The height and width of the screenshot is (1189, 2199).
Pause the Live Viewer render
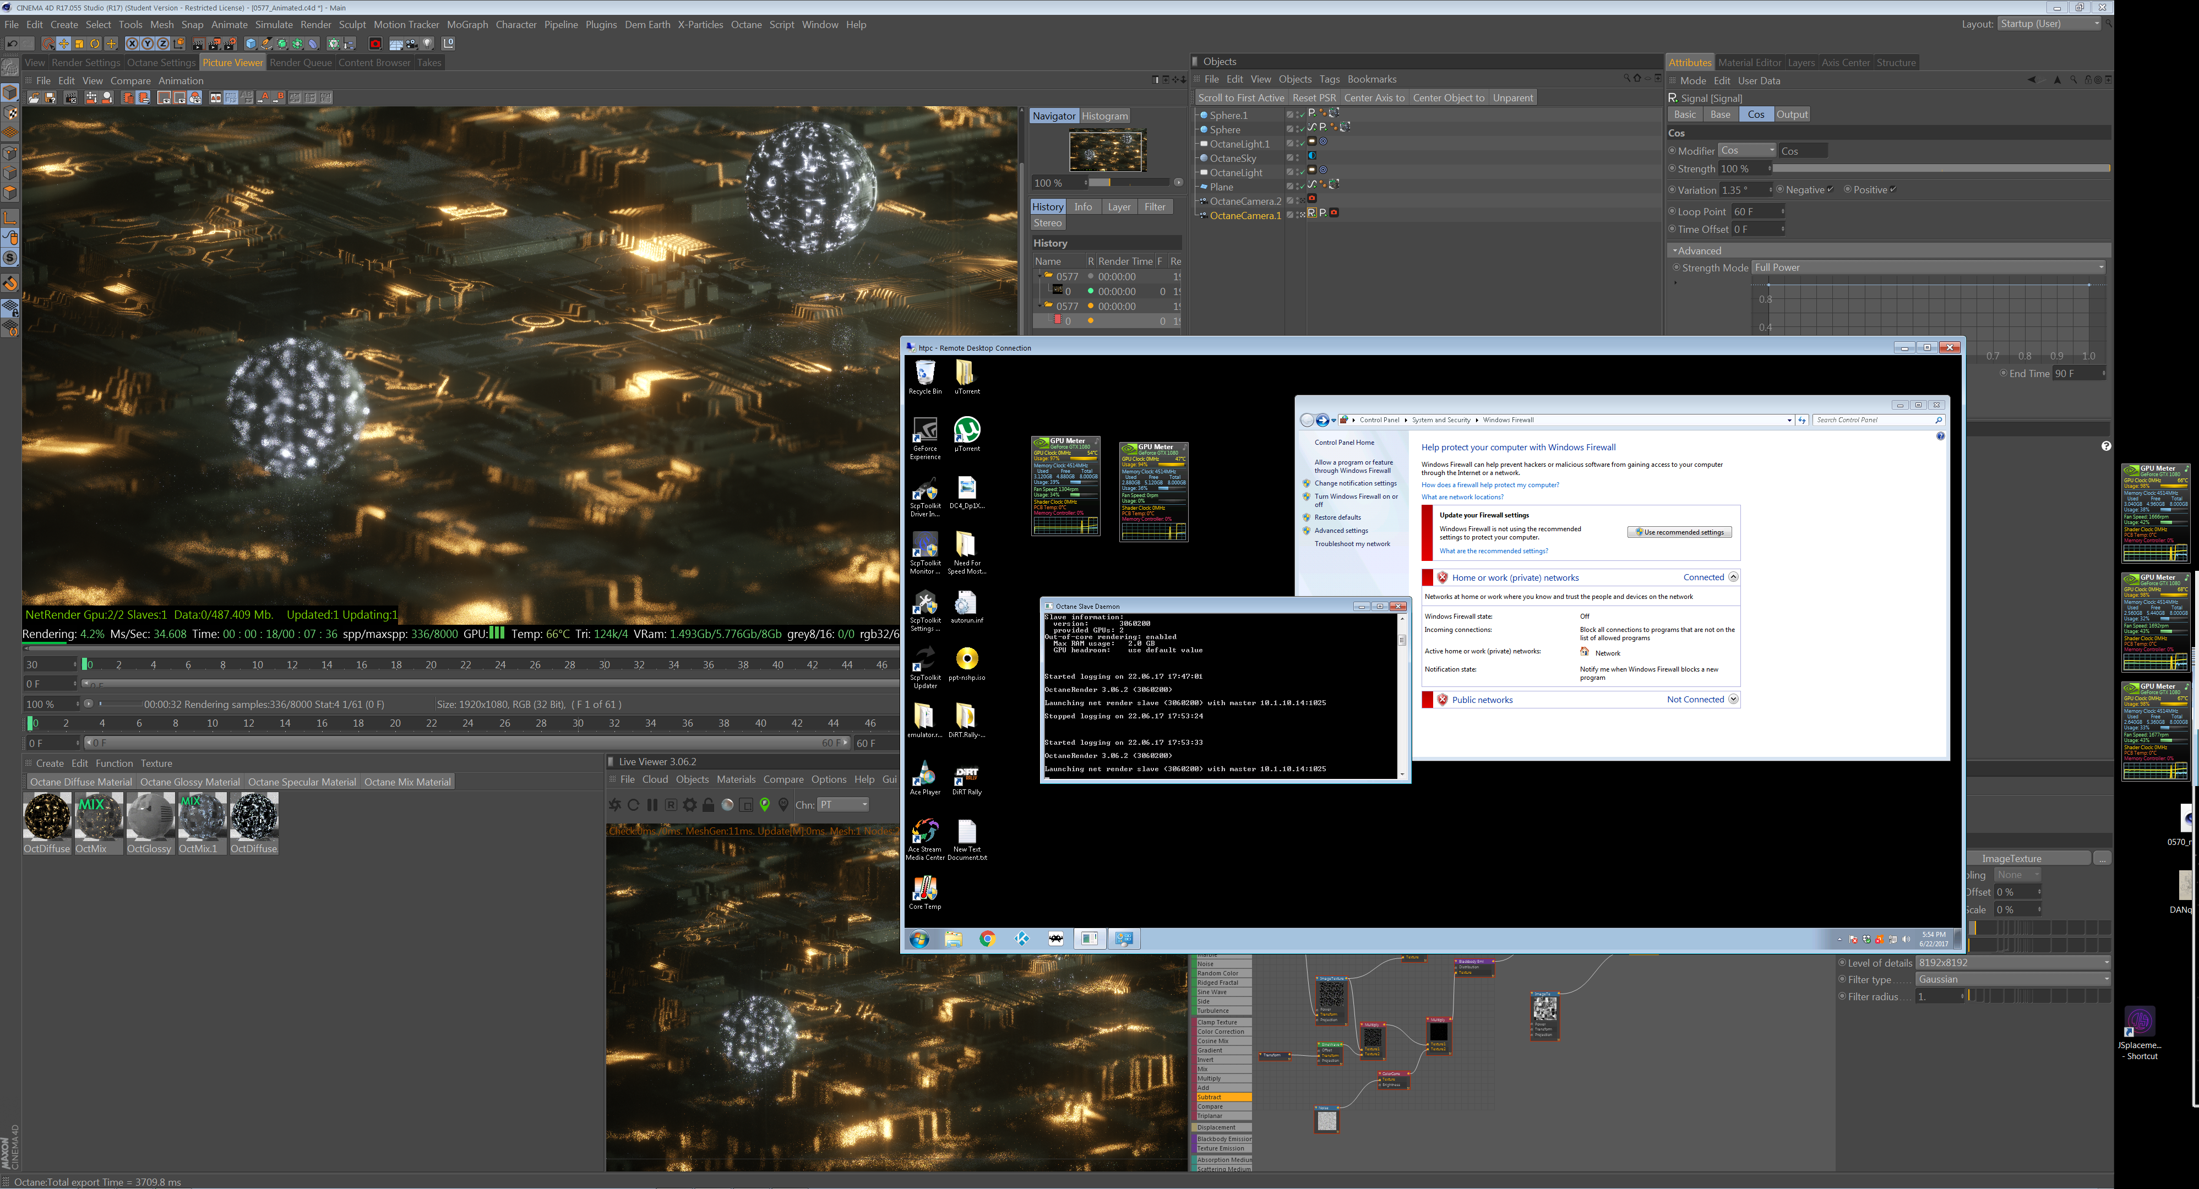pyautogui.click(x=652, y=804)
